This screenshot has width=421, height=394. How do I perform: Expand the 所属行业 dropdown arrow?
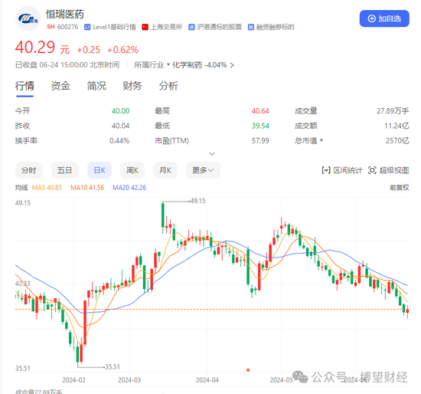[x=168, y=64]
